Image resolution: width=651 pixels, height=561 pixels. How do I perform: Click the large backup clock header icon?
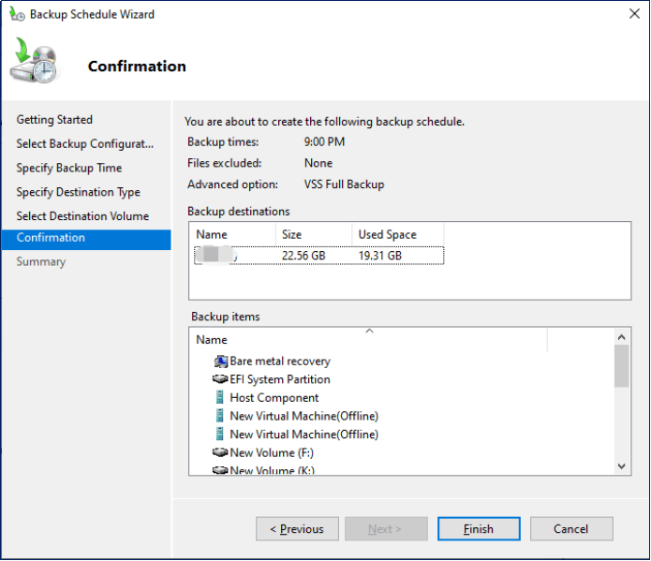(x=36, y=63)
